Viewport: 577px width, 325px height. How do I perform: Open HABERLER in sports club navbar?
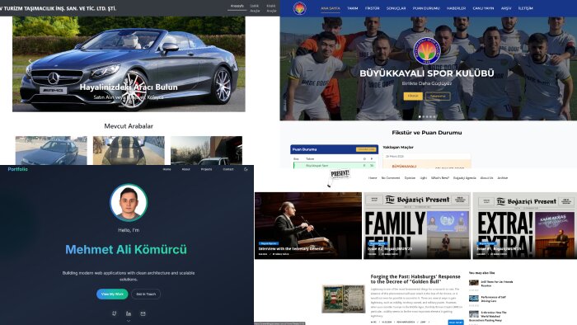tap(456, 8)
